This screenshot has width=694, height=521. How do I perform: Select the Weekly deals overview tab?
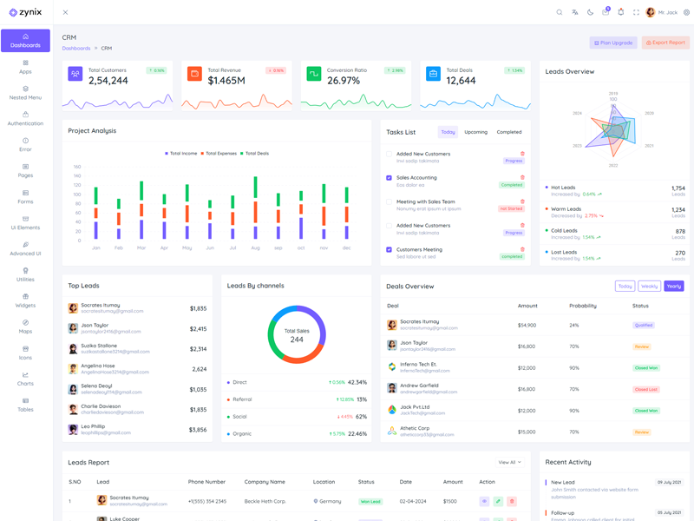649,286
